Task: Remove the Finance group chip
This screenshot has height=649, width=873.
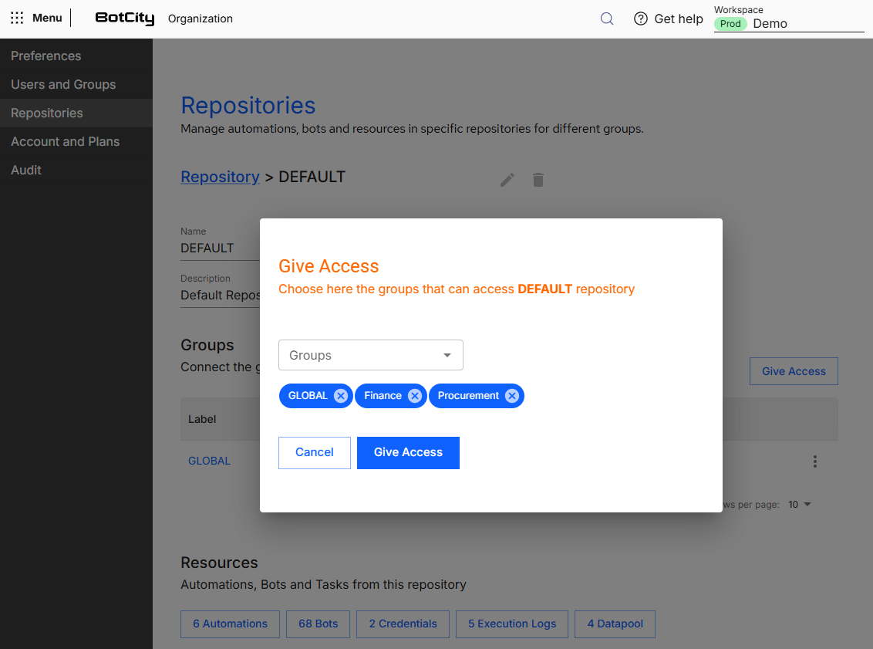Action: click(414, 396)
